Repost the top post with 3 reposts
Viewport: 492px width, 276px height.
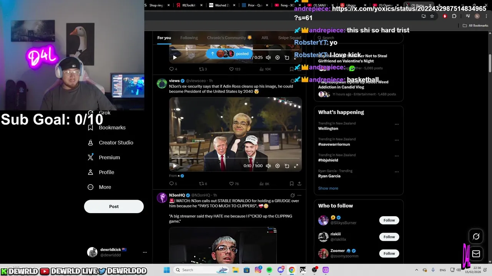click(203, 69)
